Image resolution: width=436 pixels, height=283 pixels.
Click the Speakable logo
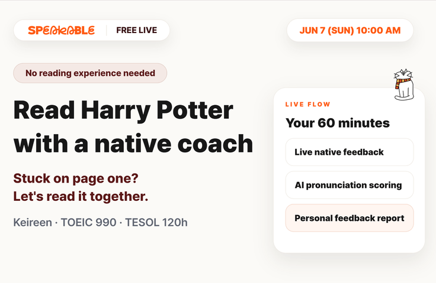61,30
